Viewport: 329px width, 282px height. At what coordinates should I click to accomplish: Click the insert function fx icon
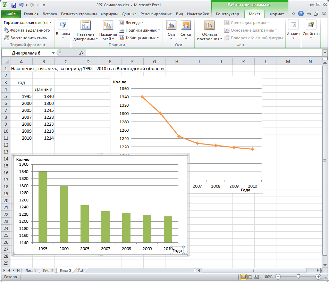tap(82, 53)
